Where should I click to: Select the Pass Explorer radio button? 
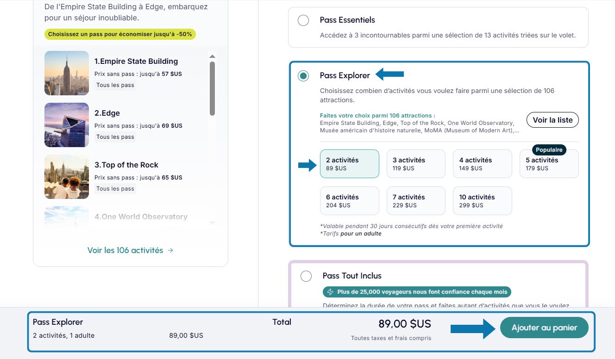(x=303, y=76)
